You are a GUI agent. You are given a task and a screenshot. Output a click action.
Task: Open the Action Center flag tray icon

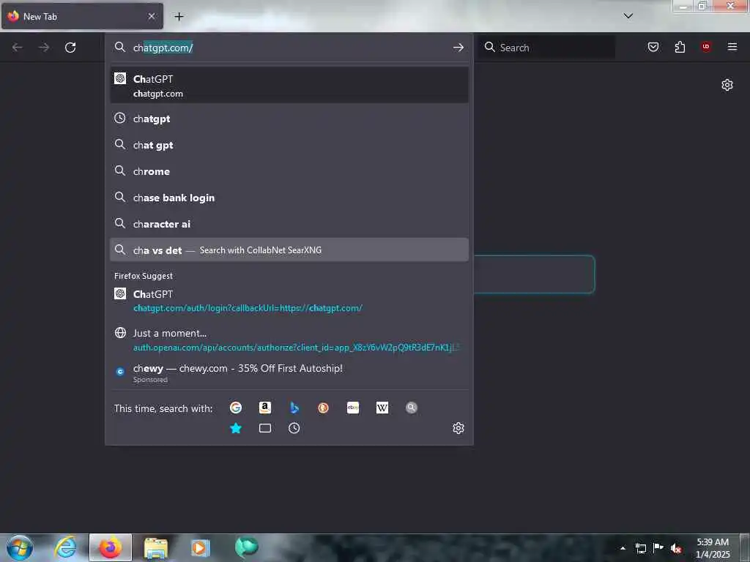(658, 547)
